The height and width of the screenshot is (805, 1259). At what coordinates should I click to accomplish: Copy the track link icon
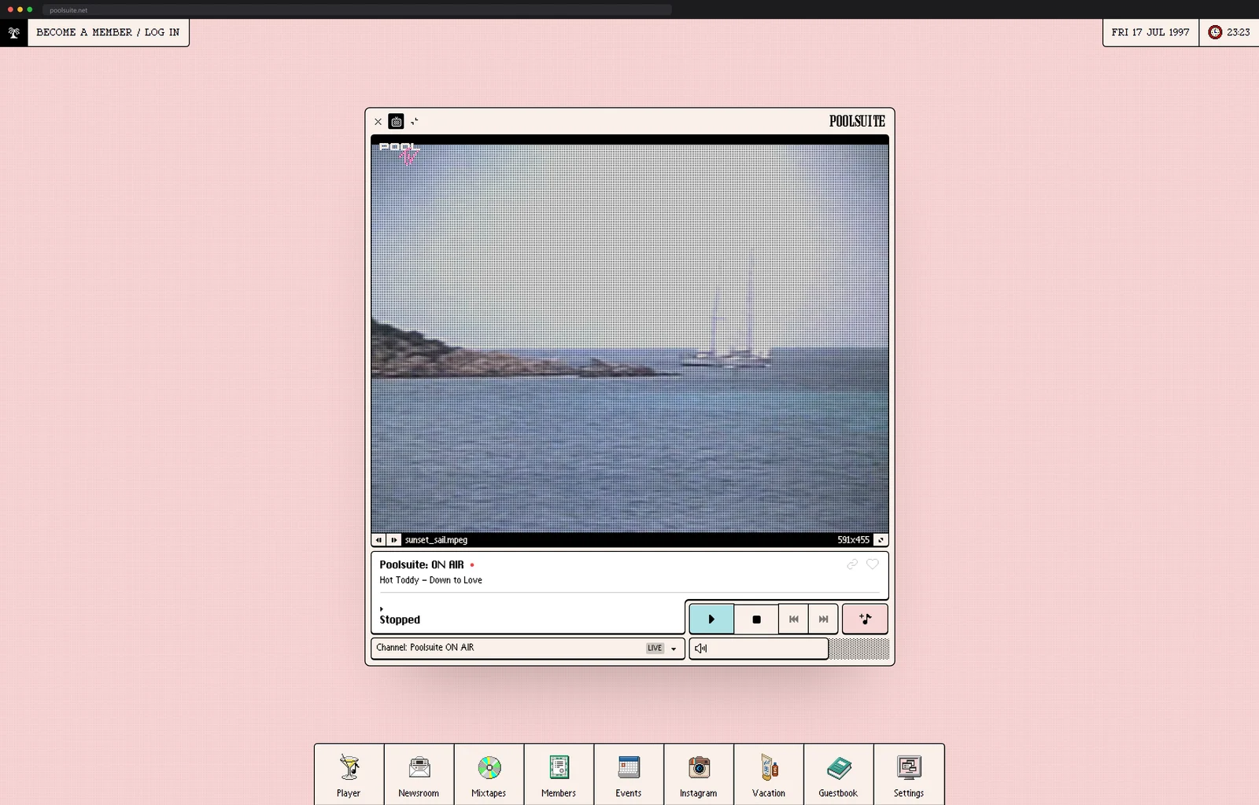pos(852,564)
